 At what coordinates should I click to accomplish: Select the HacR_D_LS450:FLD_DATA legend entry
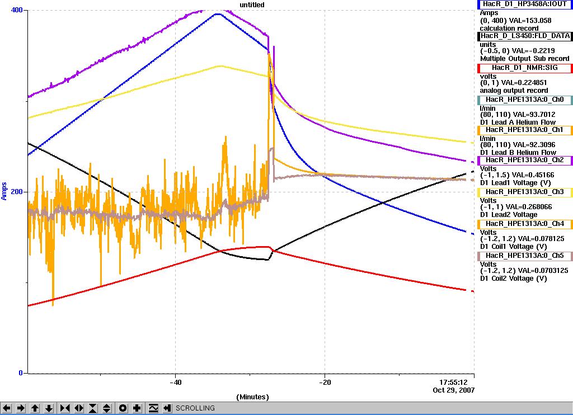pos(525,36)
